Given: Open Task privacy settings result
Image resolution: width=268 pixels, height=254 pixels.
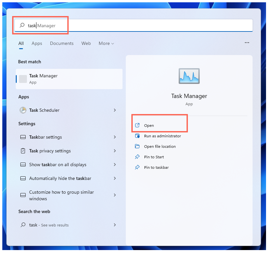Looking at the screenshot, I should (69, 151).
